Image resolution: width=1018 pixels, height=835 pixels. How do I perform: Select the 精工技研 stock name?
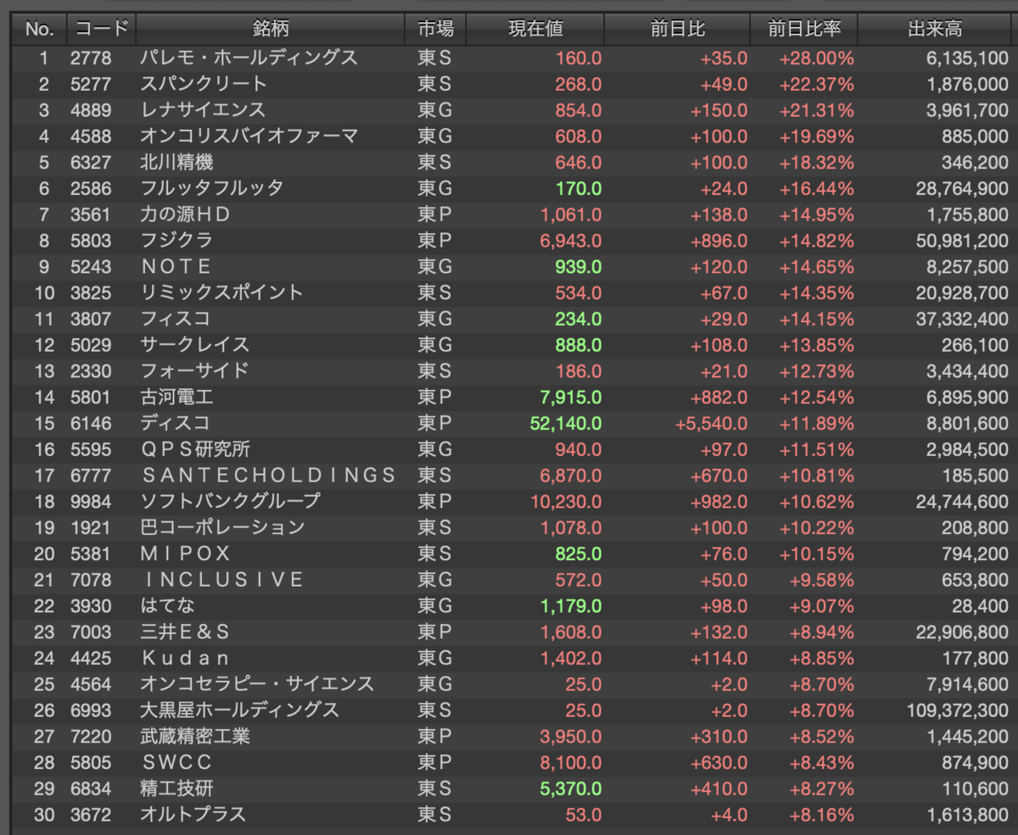(x=176, y=788)
